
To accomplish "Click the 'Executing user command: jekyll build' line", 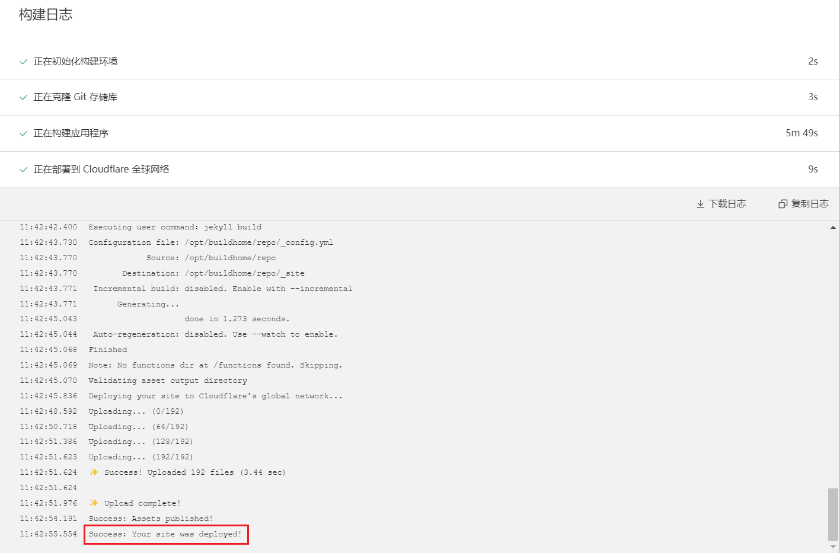I will (175, 227).
